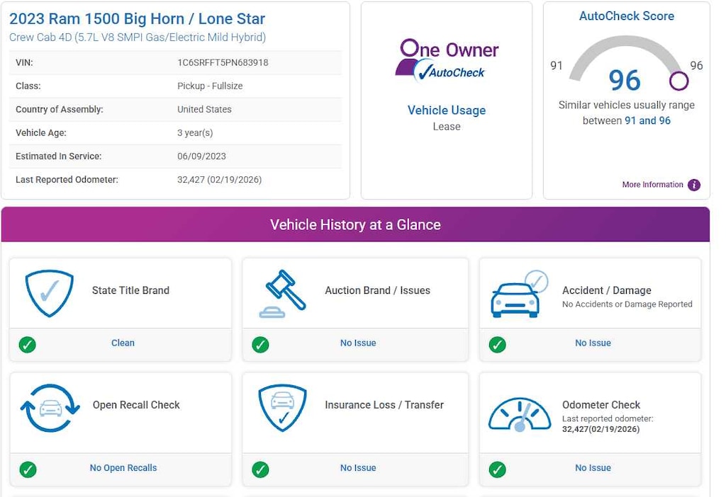
Task: Click the Vehicle History at a Glance header
Action: point(355,225)
